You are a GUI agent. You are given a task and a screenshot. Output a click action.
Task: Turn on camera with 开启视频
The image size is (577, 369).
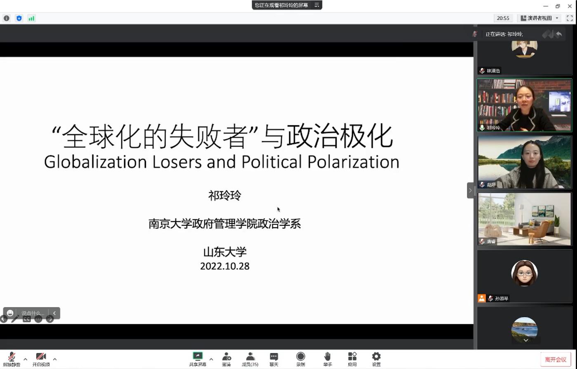pyautogui.click(x=41, y=359)
